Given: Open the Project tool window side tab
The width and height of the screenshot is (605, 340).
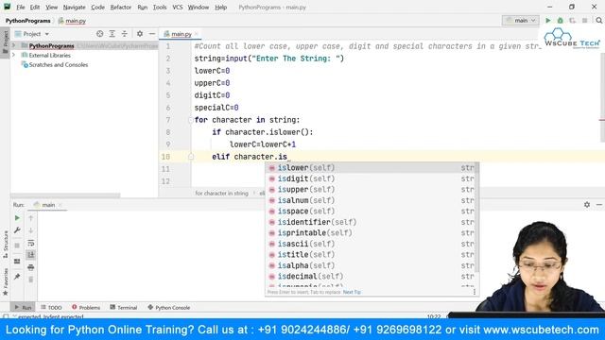Looking at the screenshot, I should tap(5, 42).
